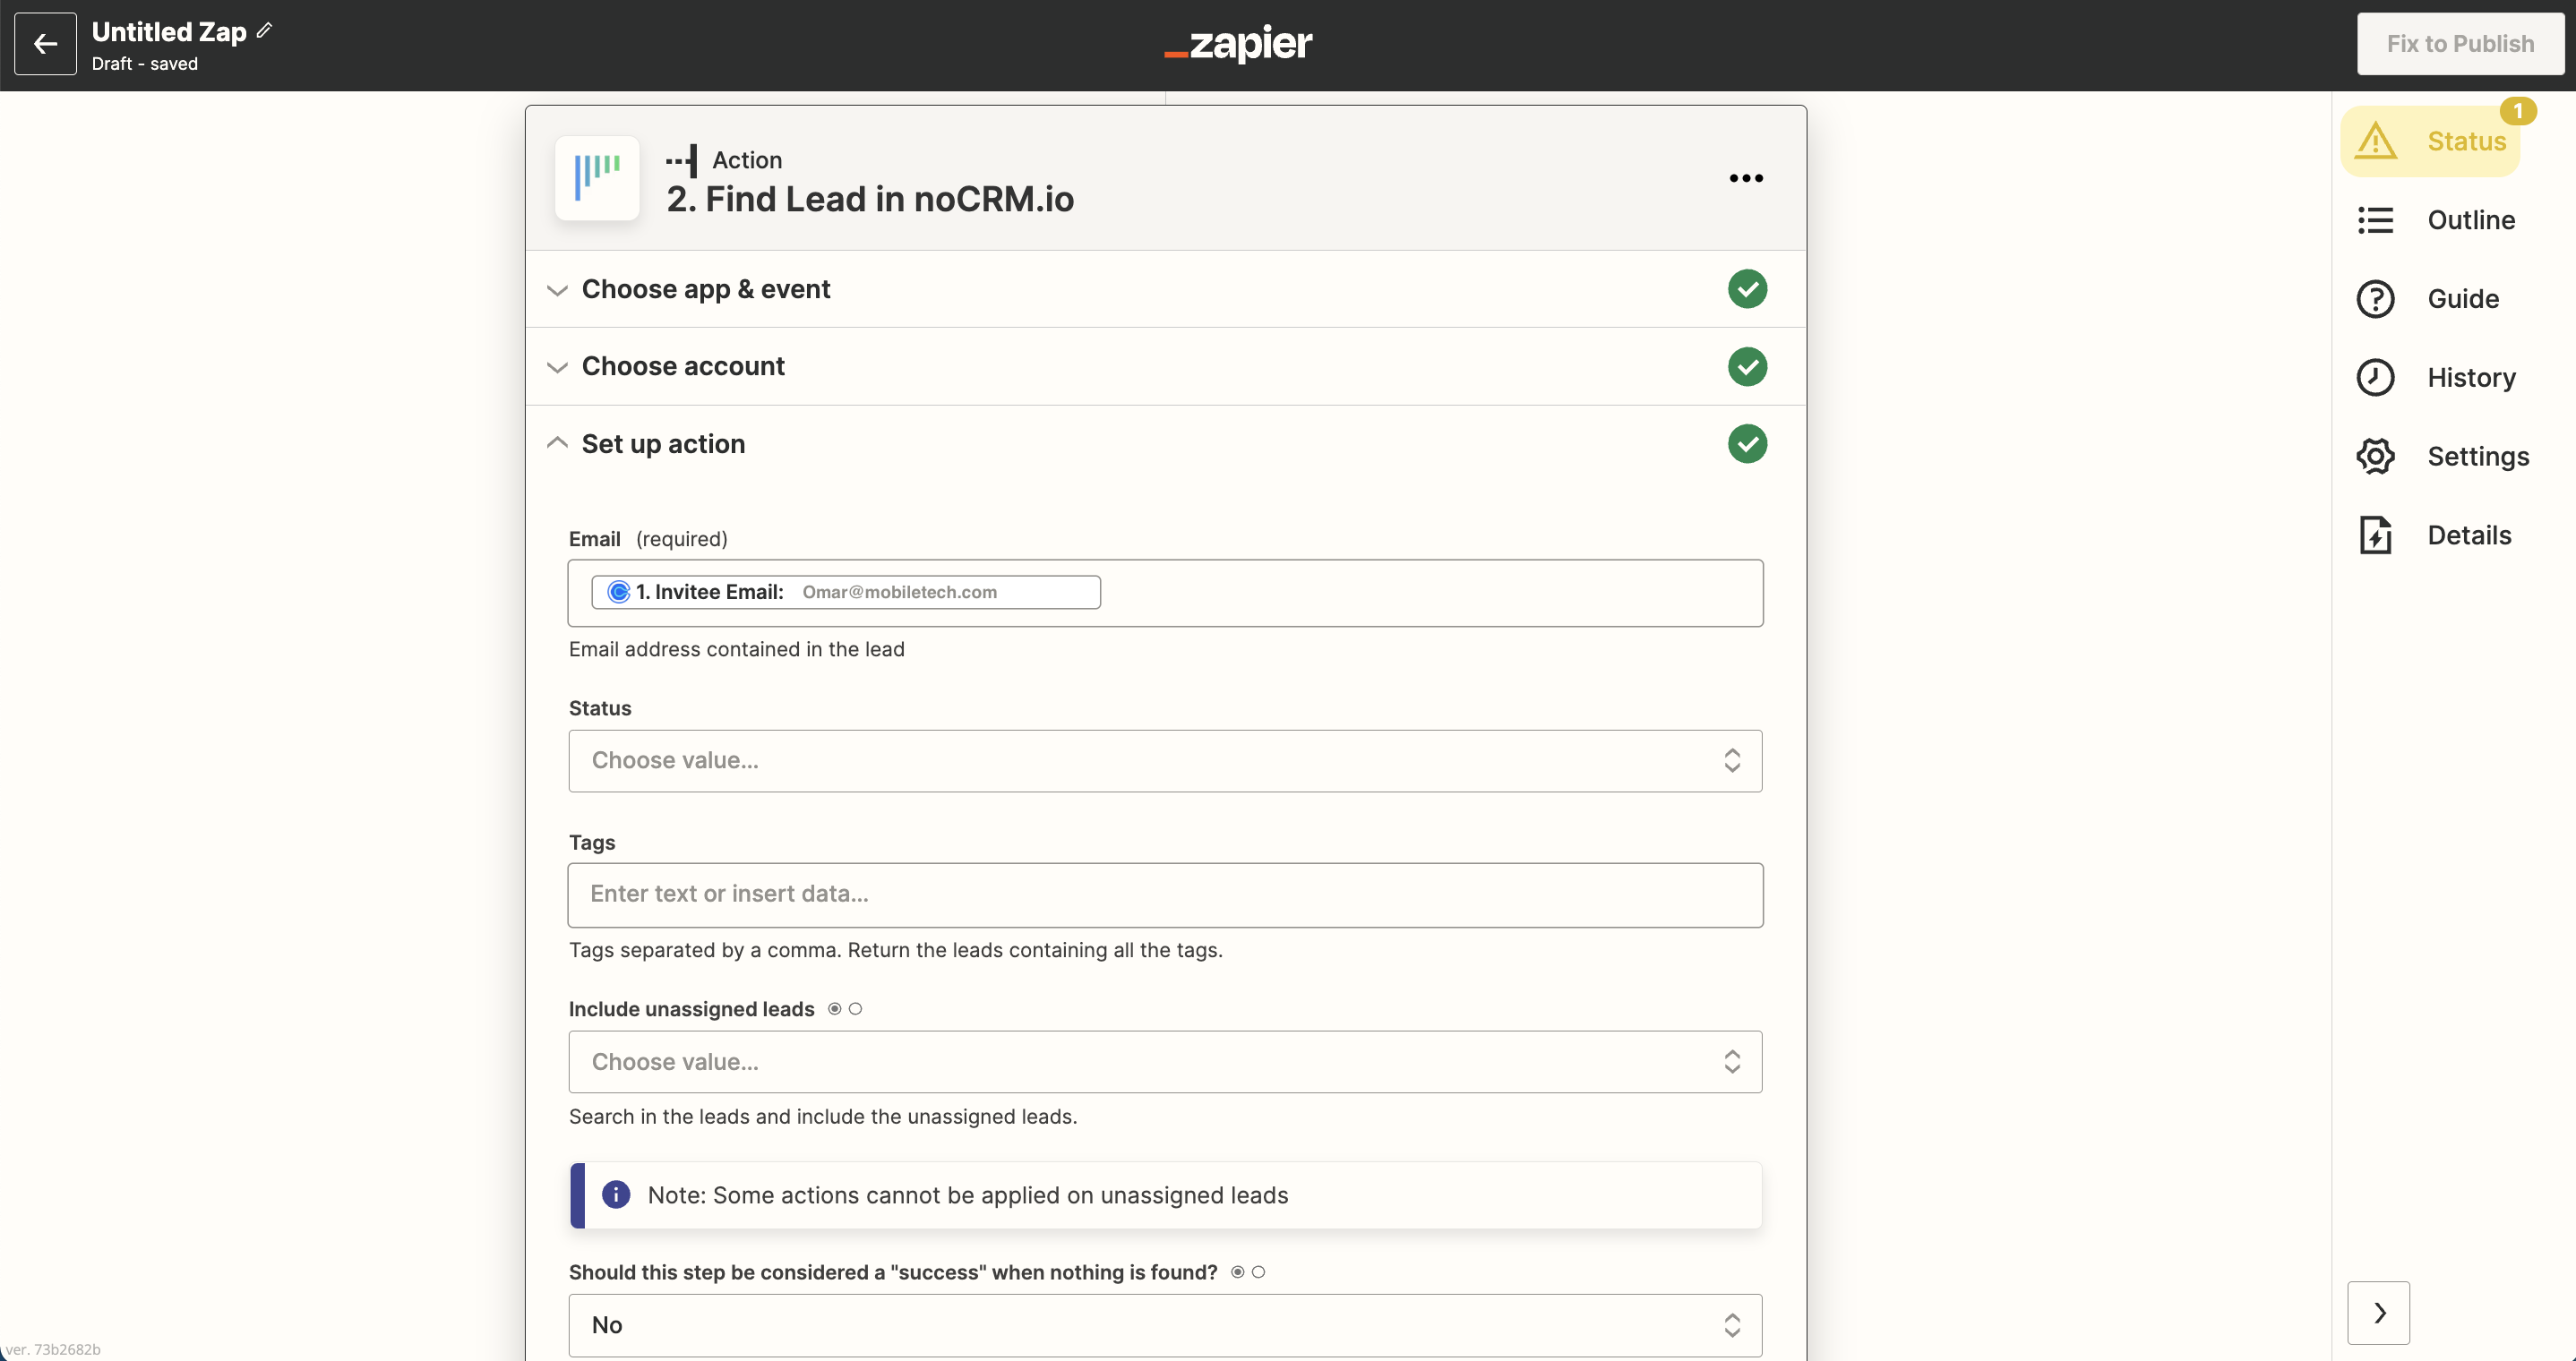This screenshot has height=1361, width=2576.
Task: Click the notification badge on Status
Action: [x=2518, y=111]
